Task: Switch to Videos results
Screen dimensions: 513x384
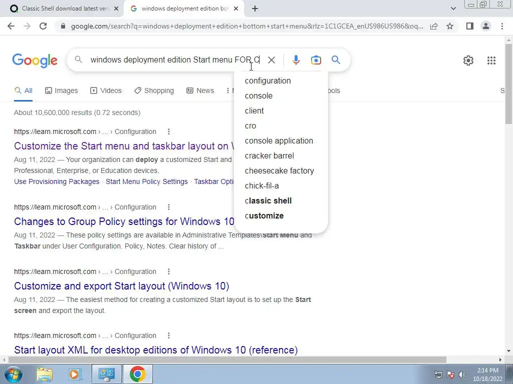Action: [106, 91]
